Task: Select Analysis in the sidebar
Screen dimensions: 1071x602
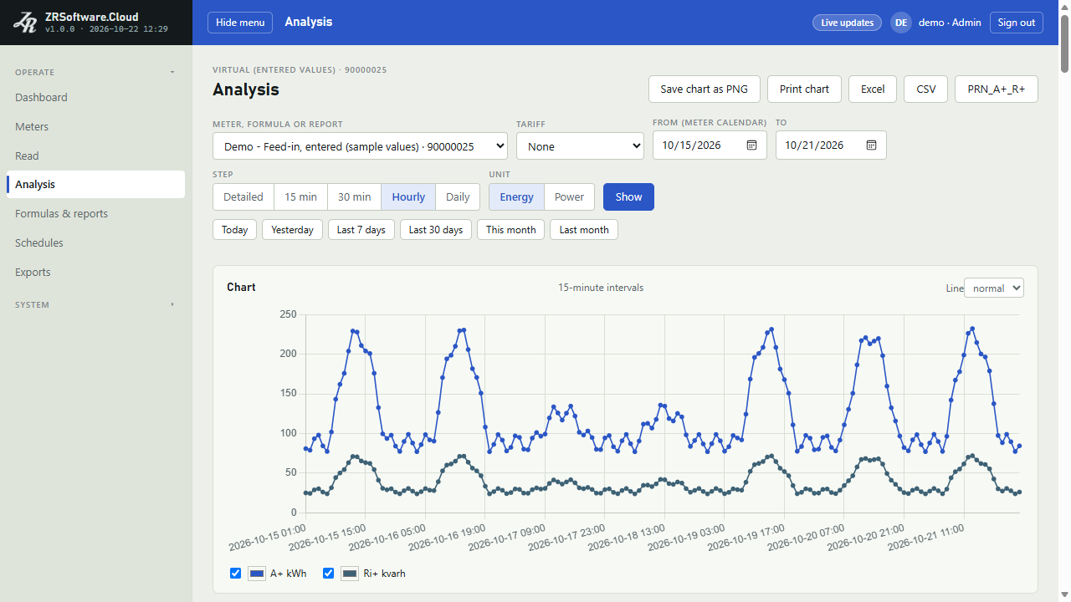Action: (95, 184)
